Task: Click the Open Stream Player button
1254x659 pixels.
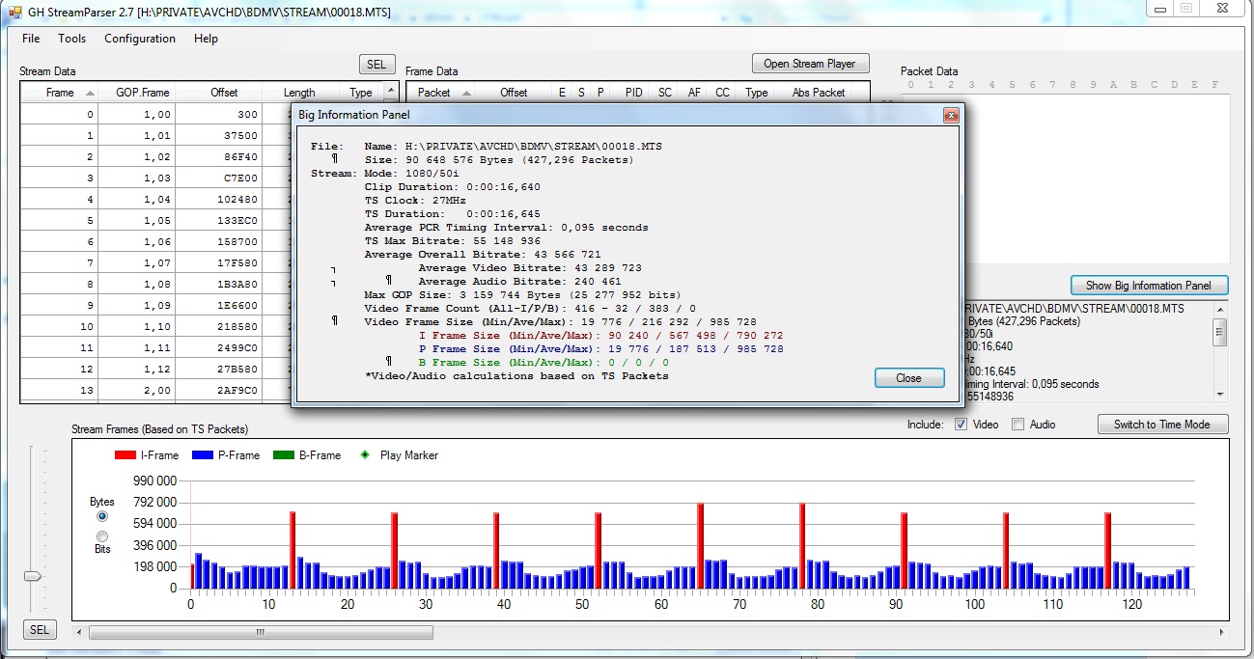Action: pos(810,64)
